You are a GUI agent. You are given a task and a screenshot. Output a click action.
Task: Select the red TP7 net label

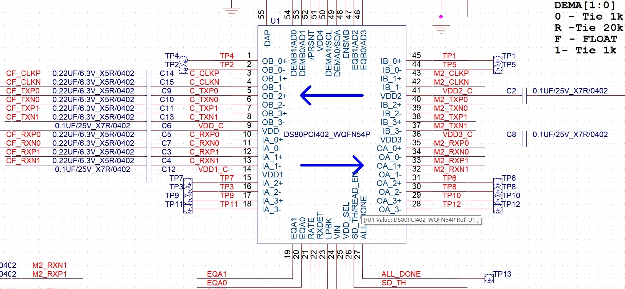point(227,178)
